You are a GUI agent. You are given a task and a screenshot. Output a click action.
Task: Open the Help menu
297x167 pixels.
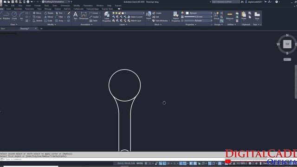tap(109, 6)
